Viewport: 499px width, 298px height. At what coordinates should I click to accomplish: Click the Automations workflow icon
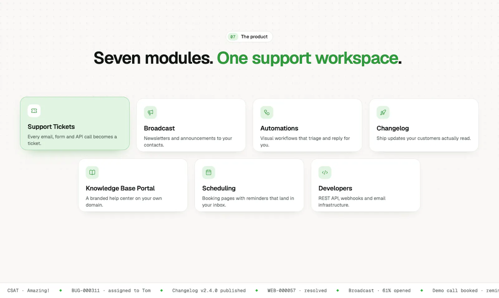pos(267,112)
